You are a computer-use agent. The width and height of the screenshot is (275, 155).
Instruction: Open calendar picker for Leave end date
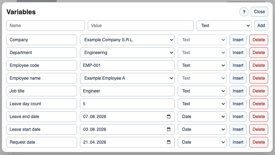click(169, 117)
